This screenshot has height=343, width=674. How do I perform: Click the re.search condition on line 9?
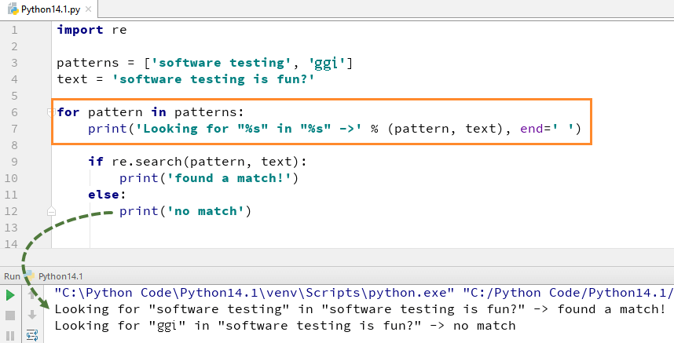[x=198, y=162]
